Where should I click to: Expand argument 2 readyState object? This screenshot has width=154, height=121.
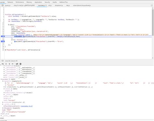(x=4, y=87)
